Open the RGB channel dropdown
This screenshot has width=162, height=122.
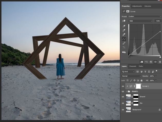pos(141,21)
